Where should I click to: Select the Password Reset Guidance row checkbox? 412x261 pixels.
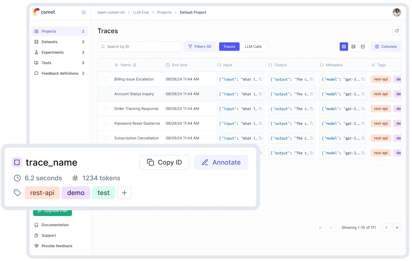click(106, 123)
